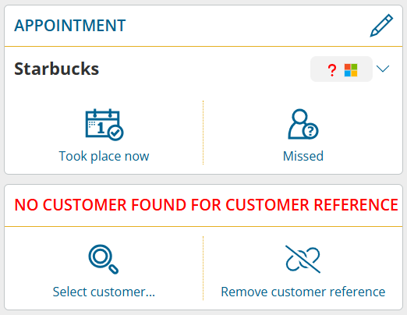Mark the appointment as Missed
Image resolution: width=407 pixels, height=315 pixels.
[303, 156]
